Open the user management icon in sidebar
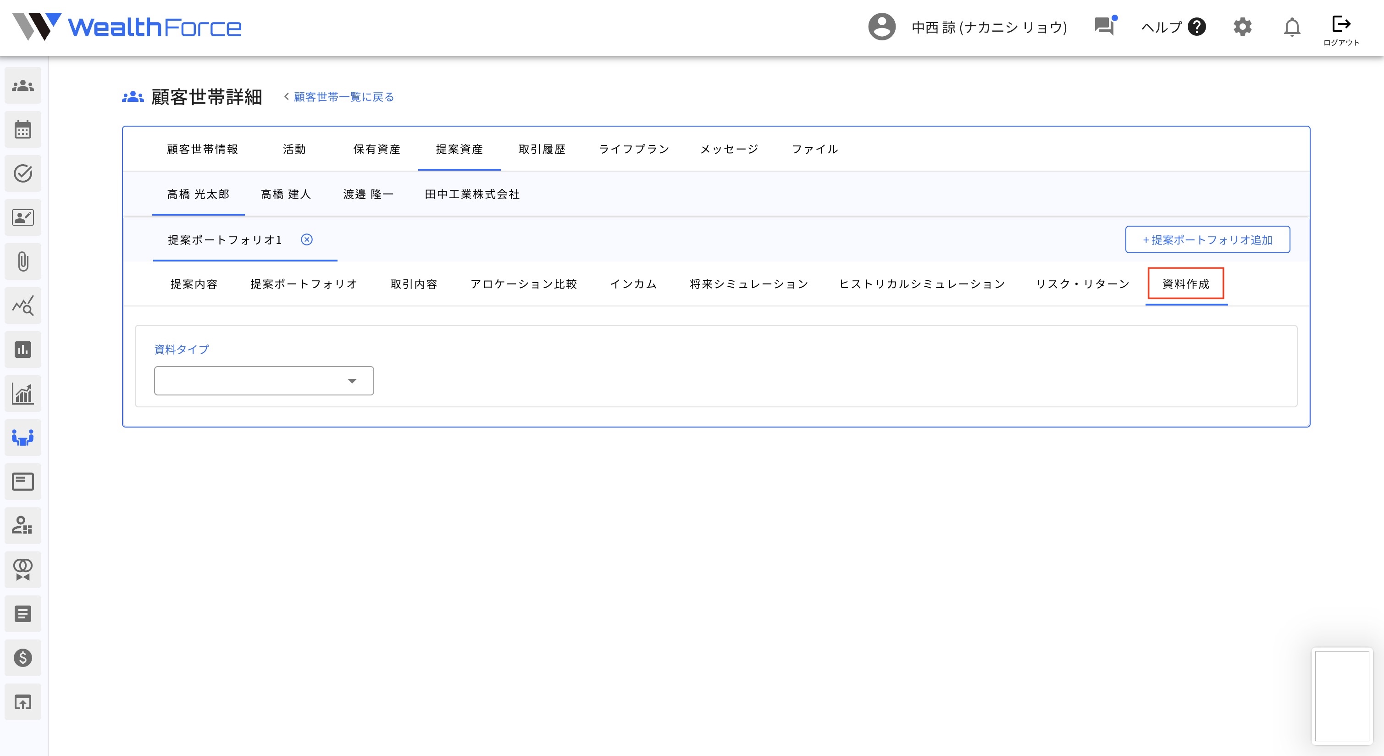Image resolution: width=1384 pixels, height=756 pixels. (x=23, y=526)
